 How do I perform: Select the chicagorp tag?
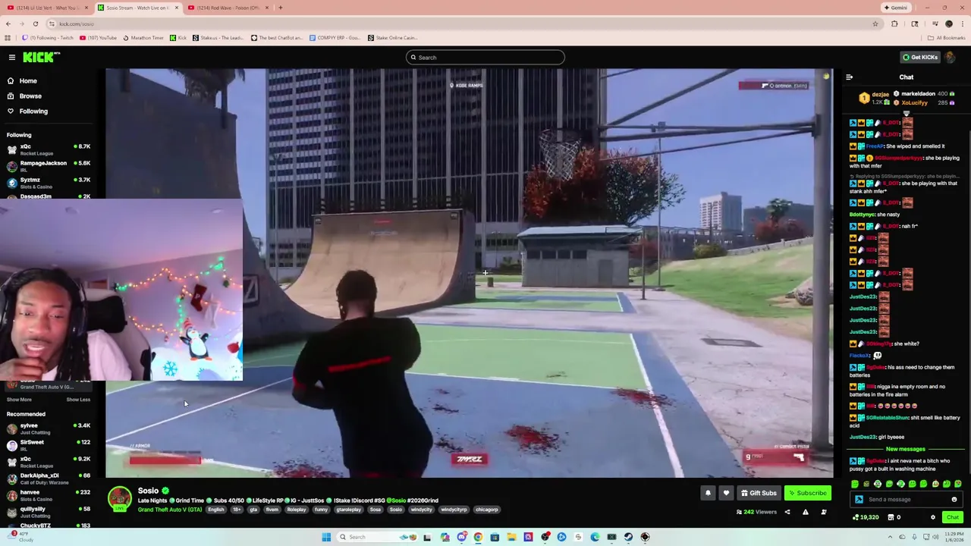tap(486, 510)
